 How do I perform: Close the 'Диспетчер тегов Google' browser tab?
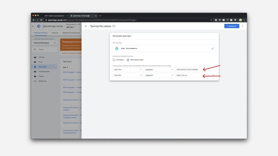(96, 16)
